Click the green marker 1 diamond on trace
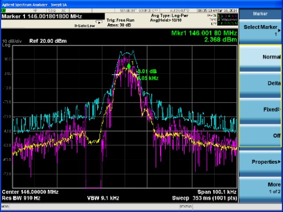 pyautogui.click(x=129, y=67)
